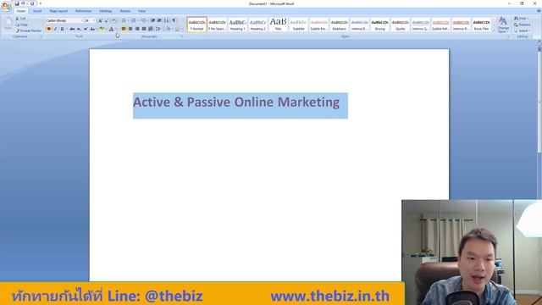542x305 pixels.
Task: Click the 'Active & Passive Online Marketing' heading
Action: coord(236,103)
